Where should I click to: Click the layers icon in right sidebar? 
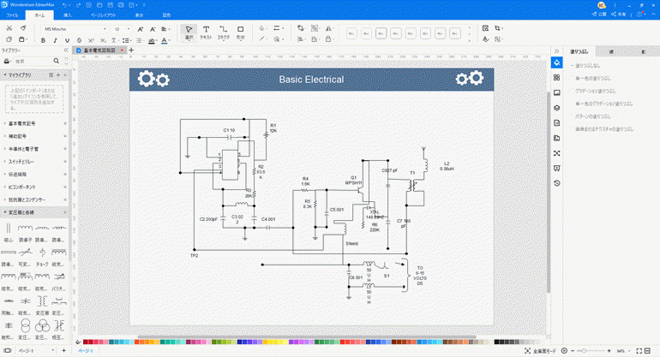(556, 108)
